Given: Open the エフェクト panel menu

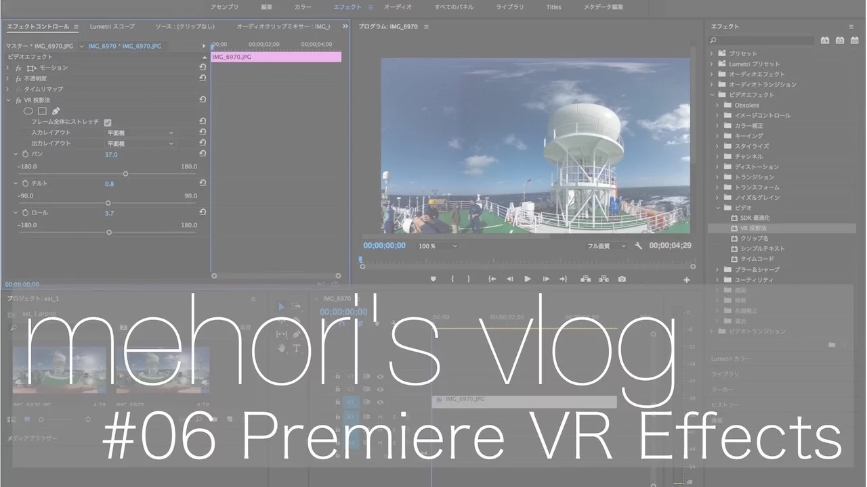Looking at the screenshot, I should [x=851, y=26].
